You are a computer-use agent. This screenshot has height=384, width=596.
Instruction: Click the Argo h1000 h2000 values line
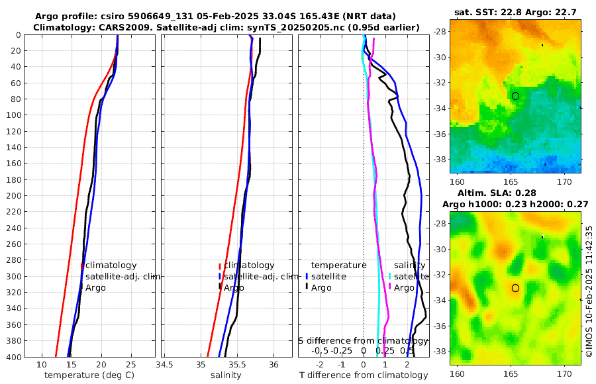[x=515, y=205]
